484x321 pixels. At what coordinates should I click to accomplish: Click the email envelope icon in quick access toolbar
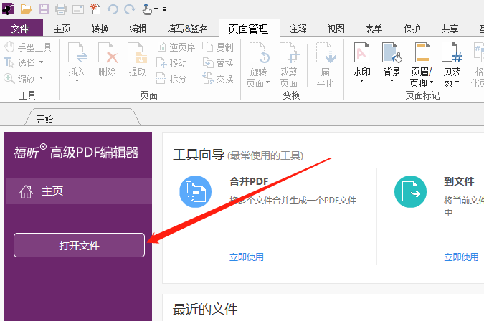(78, 9)
